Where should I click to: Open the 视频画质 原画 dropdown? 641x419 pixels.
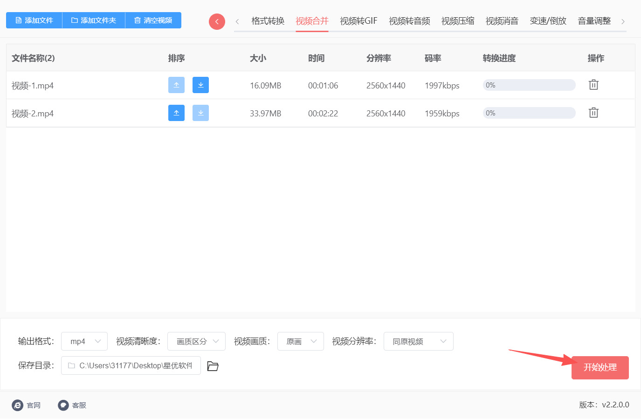pyautogui.click(x=301, y=341)
